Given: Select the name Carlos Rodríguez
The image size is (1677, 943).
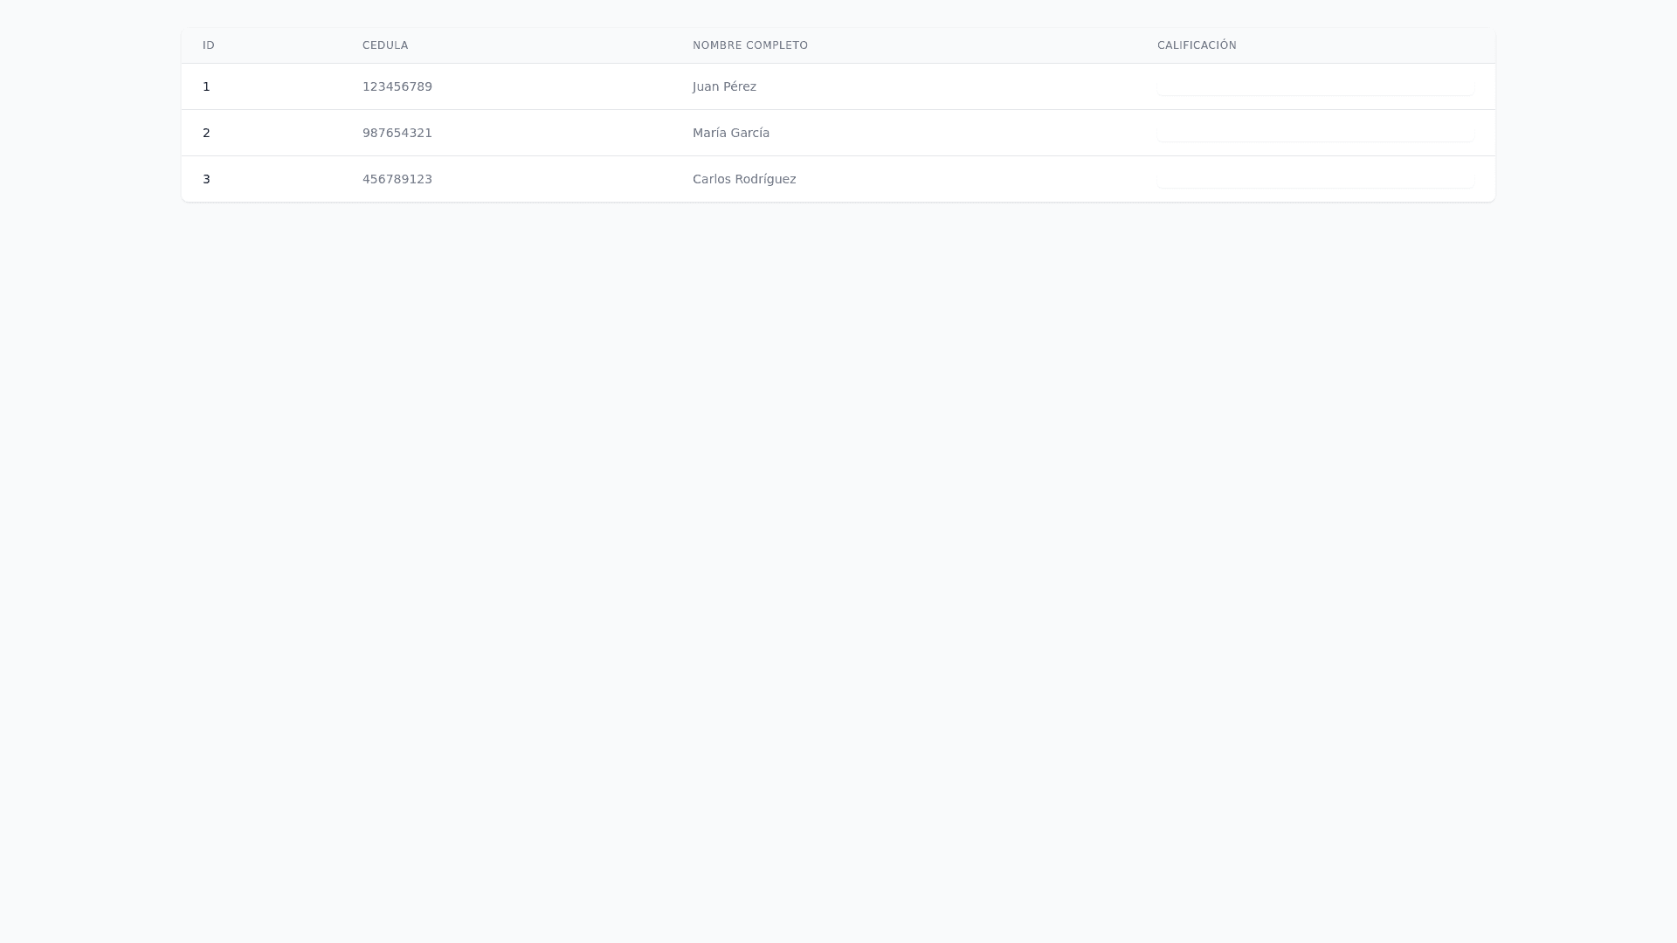Looking at the screenshot, I should coord(743,179).
